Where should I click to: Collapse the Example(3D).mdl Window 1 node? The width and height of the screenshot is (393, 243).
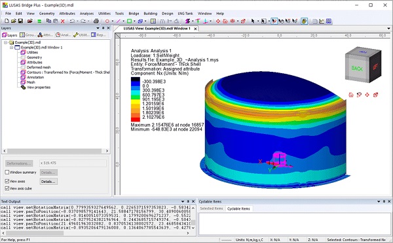12,47
